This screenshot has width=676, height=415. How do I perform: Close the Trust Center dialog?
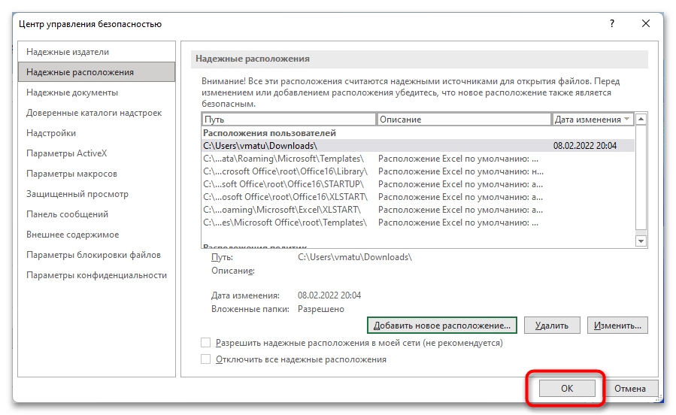645,24
